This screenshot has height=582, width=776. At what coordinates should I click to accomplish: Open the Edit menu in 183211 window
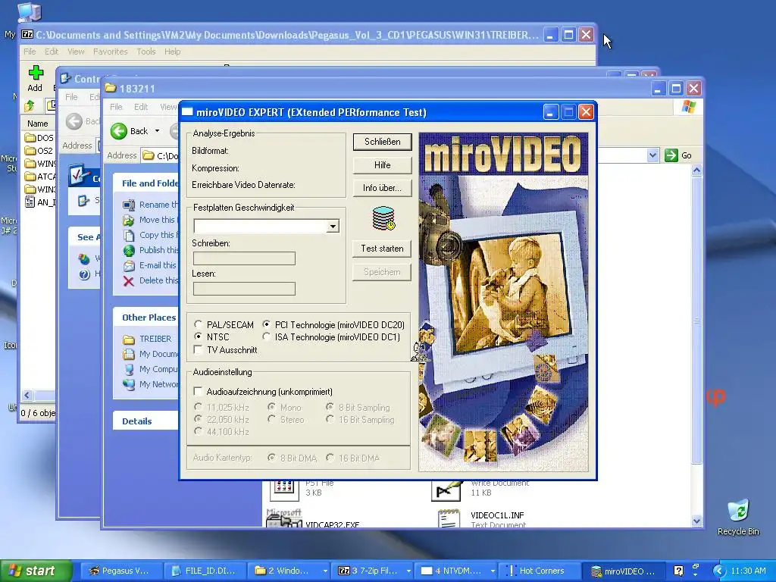[140, 107]
